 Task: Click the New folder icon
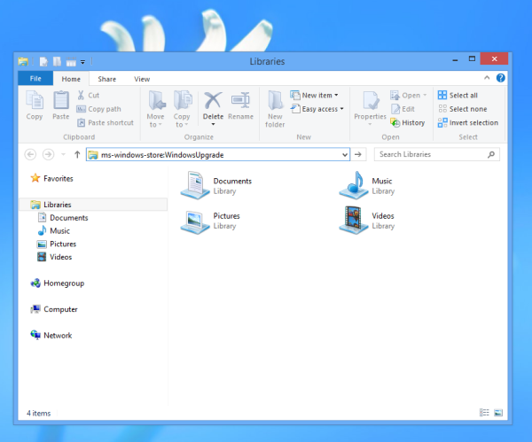point(275,100)
